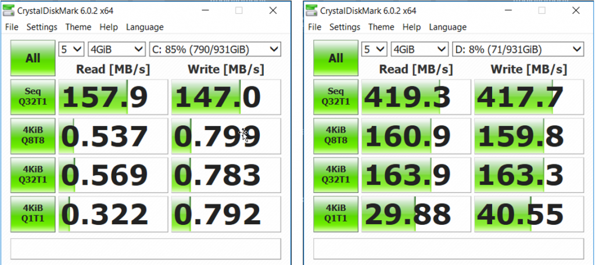The width and height of the screenshot is (595, 265).
Task: Open Help menu in left window
Action: (x=109, y=27)
